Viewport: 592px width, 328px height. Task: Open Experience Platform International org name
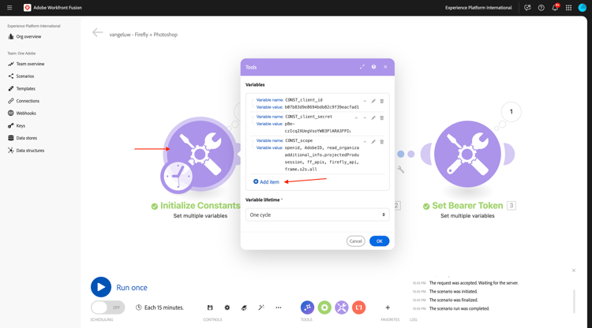(x=478, y=8)
